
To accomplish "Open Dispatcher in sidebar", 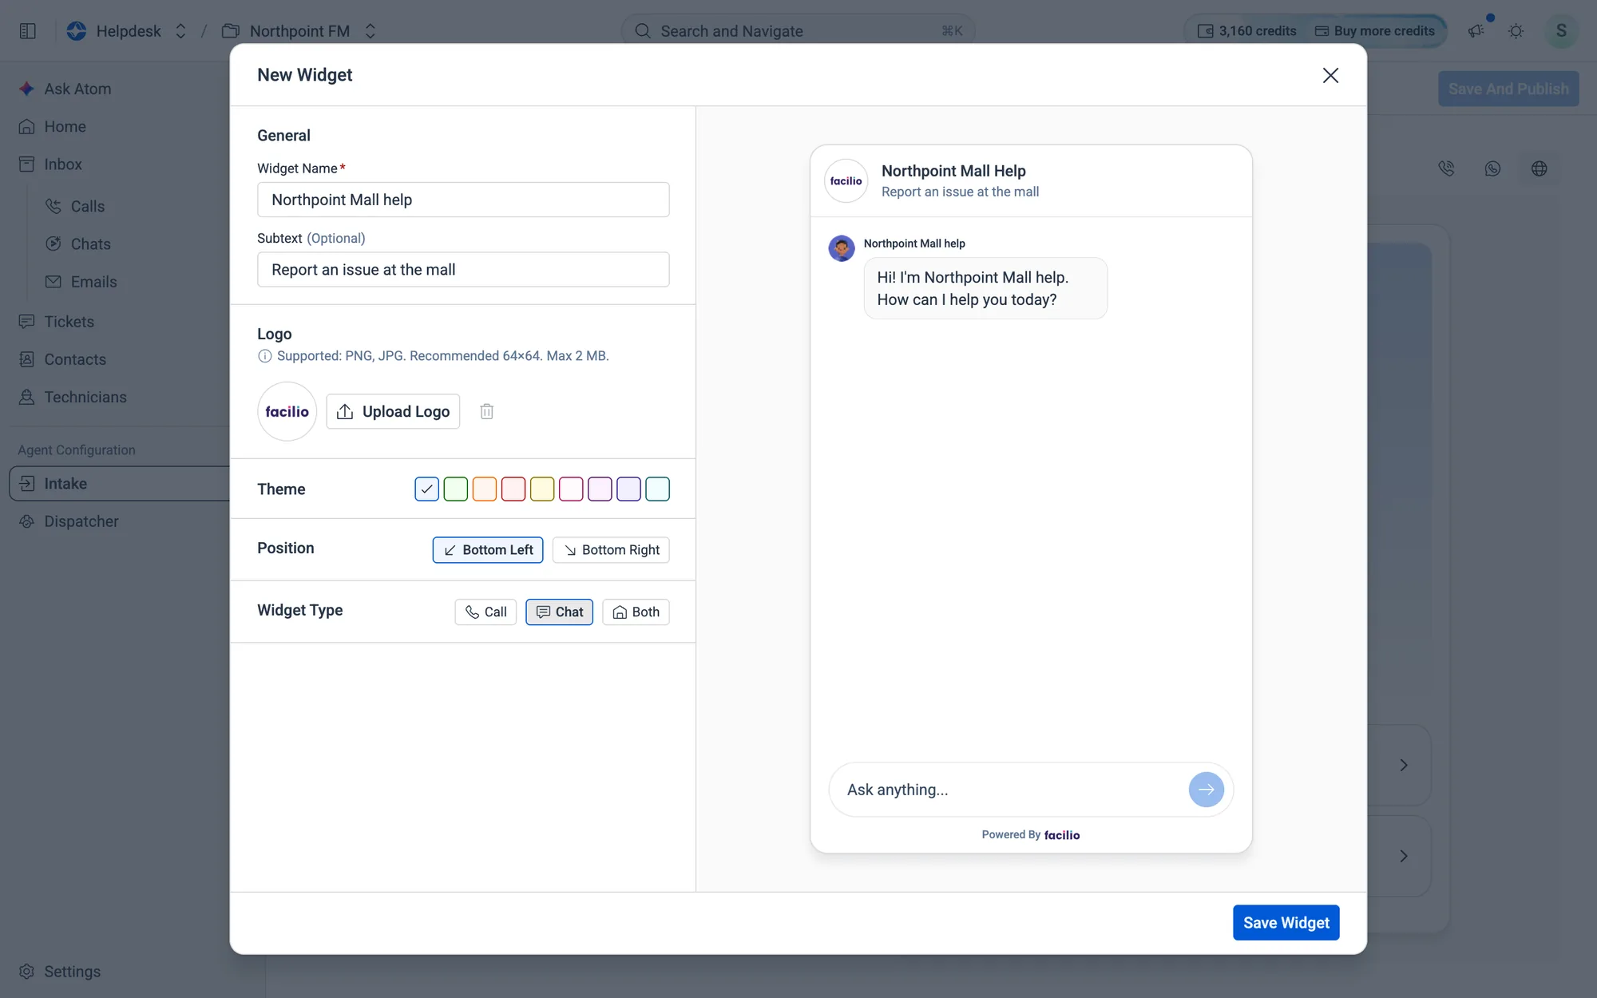I will click(x=81, y=521).
